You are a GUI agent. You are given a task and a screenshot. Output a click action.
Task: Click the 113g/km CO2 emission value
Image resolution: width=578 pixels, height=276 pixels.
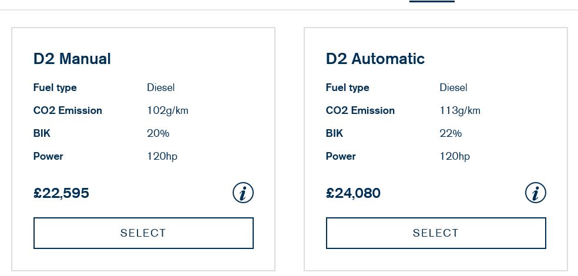(460, 110)
